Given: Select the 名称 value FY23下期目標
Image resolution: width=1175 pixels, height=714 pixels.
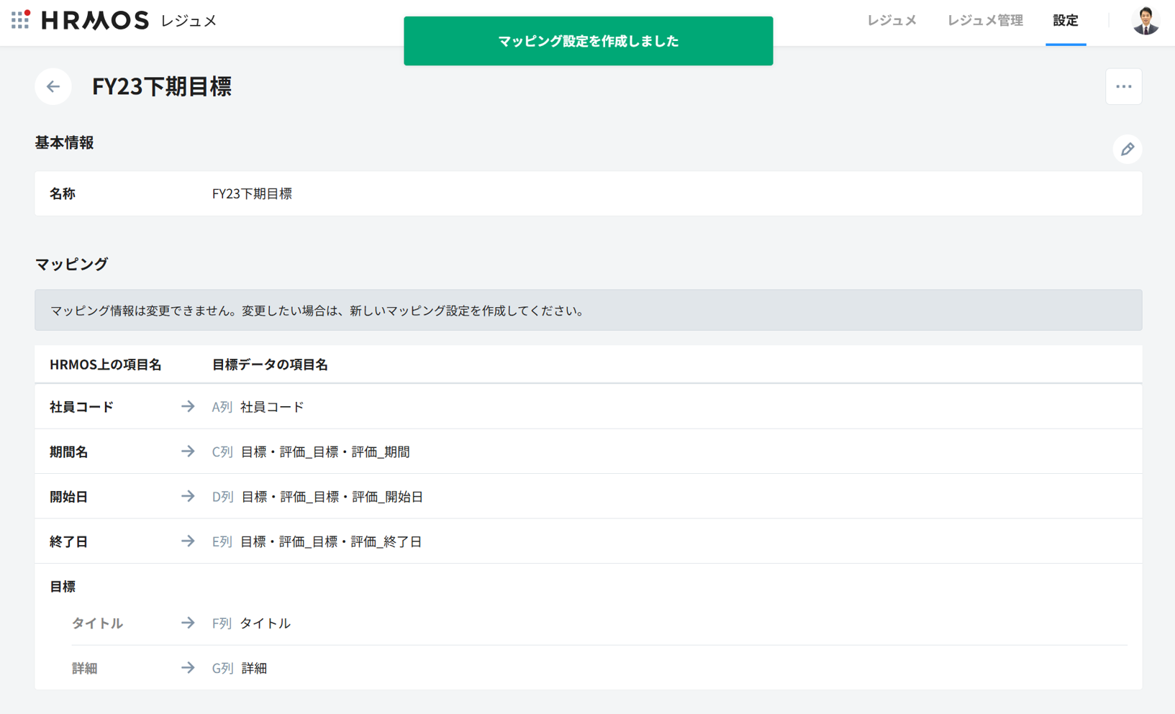Looking at the screenshot, I should (252, 194).
